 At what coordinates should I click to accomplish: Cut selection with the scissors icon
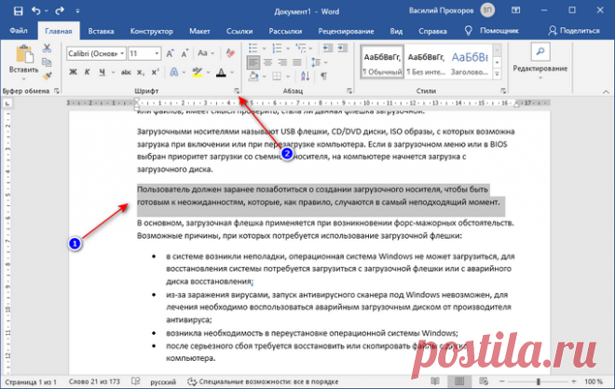click(x=48, y=49)
